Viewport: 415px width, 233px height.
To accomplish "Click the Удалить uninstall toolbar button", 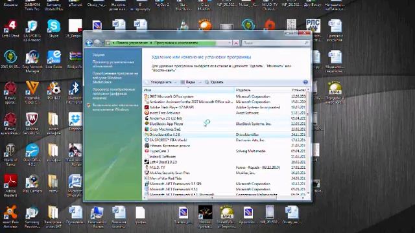I will click(214, 82).
